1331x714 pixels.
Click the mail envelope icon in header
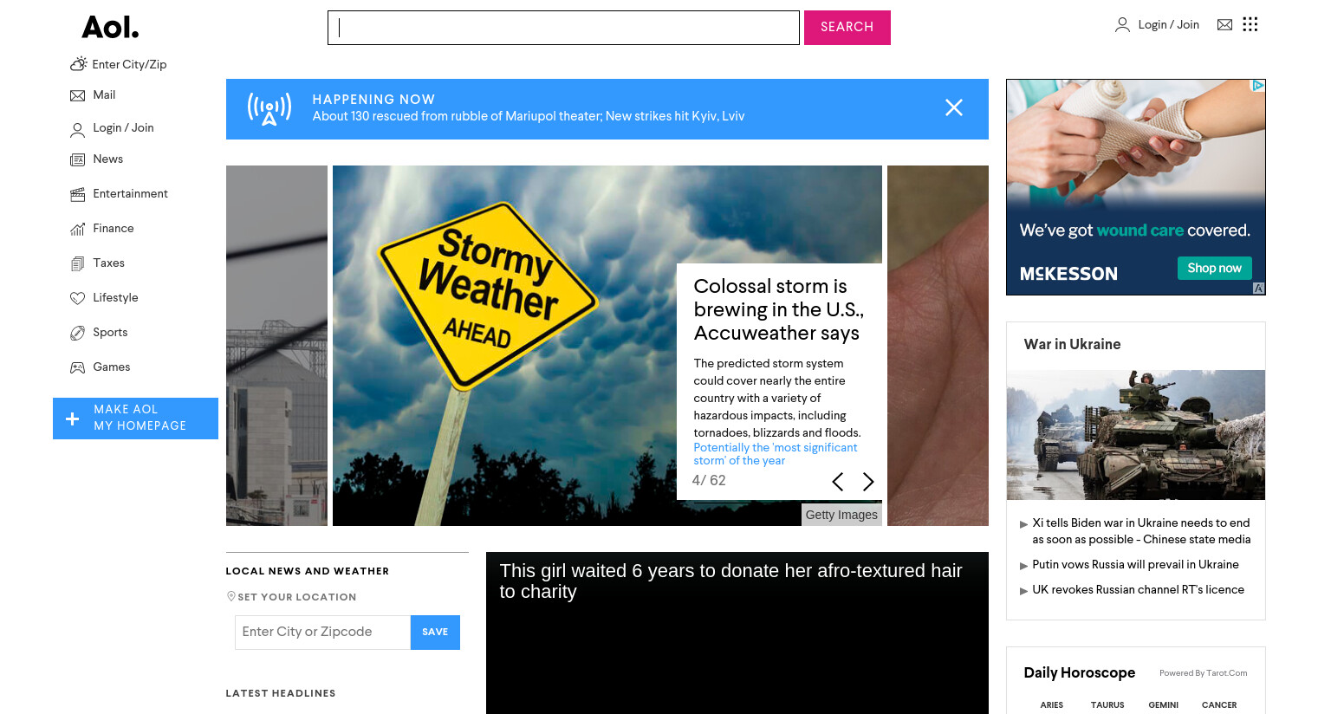tap(1224, 24)
